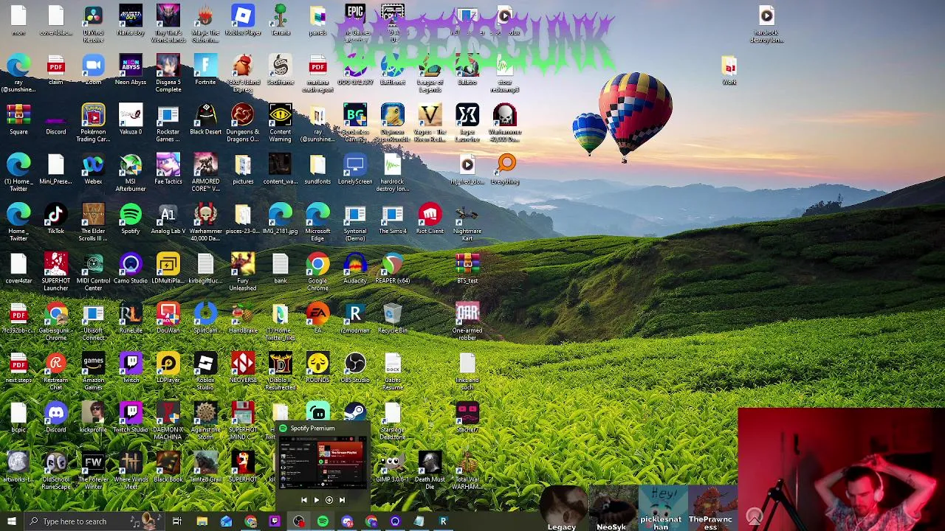This screenshot has width=945, height=531.
Task: Open the BTS_test archive
Action: click(x=467, y=269)
